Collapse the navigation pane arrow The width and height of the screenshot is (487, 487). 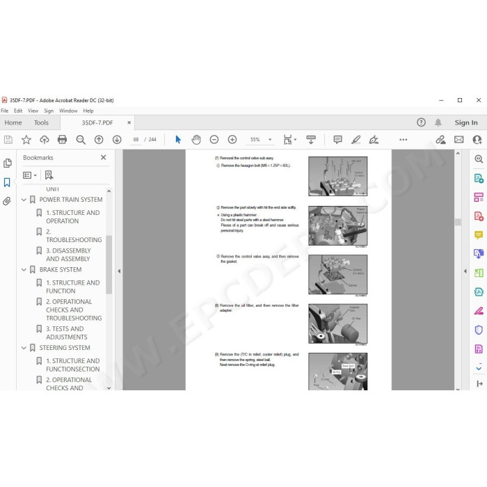119,271
